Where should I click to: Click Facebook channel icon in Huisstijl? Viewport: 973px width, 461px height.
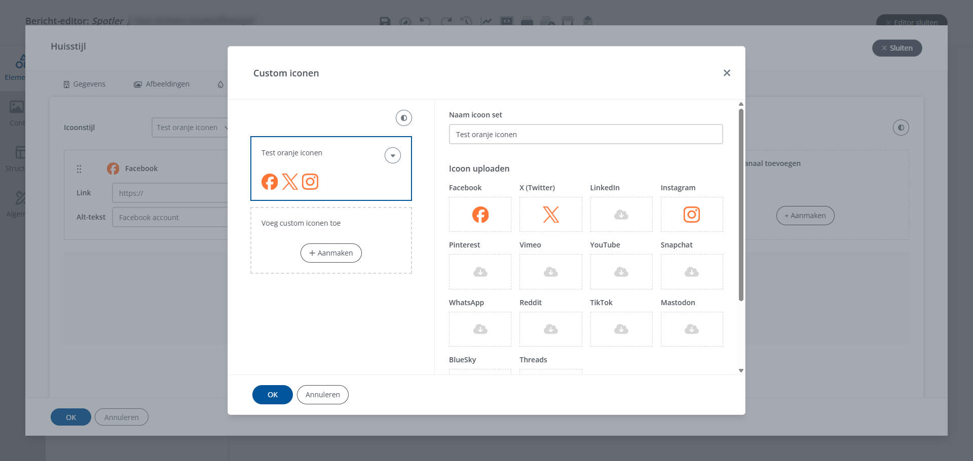pyautogui.click(x=113, y=169)
